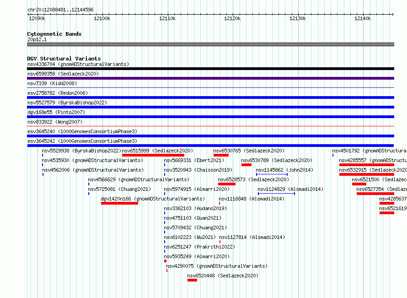Open the nsv1124829 (Alsmadi2014) label
407x298 pixels.
[290, 189]
